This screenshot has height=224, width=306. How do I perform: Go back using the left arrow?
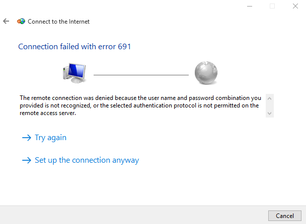6,21
